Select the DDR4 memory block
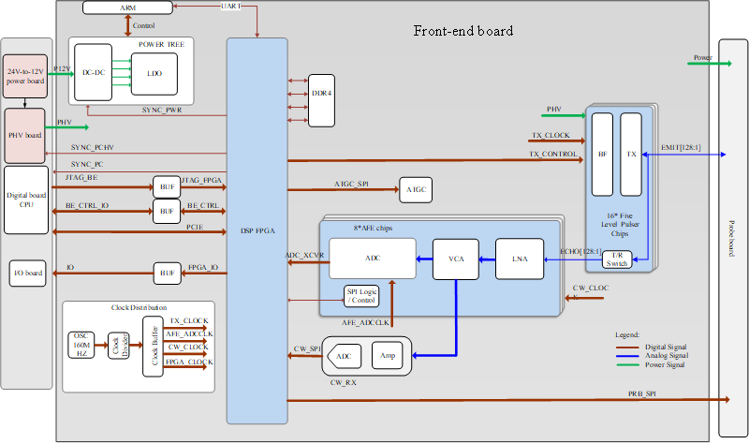The height and width of the screenshot is (444, 749). 321,100
